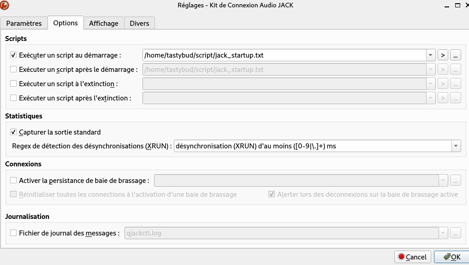Enable 'Activer la persistance de baie de brassage'

tap(13, 181)
